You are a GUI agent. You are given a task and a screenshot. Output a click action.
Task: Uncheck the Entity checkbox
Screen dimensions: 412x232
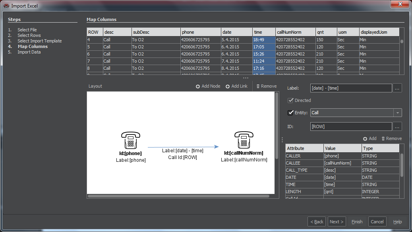pyautogui.click(x=291, y=113)
